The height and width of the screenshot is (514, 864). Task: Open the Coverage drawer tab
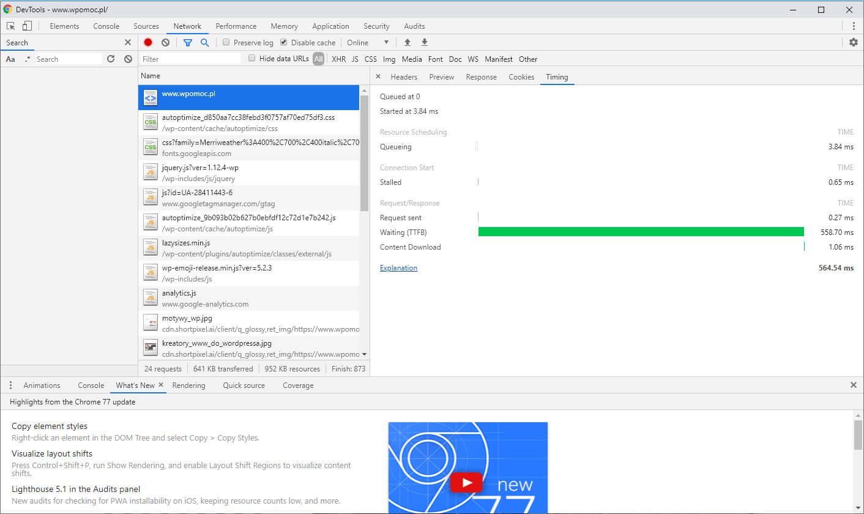click(x=298, y=386)
